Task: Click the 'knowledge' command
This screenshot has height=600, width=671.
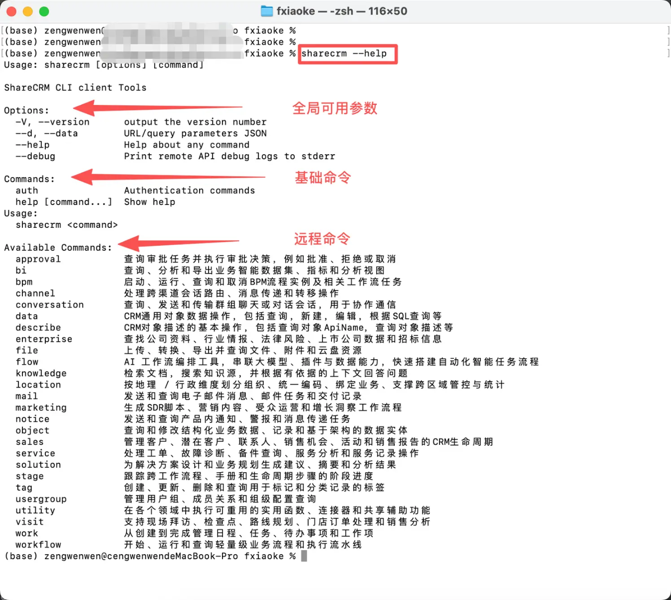Action: point(41,373)
